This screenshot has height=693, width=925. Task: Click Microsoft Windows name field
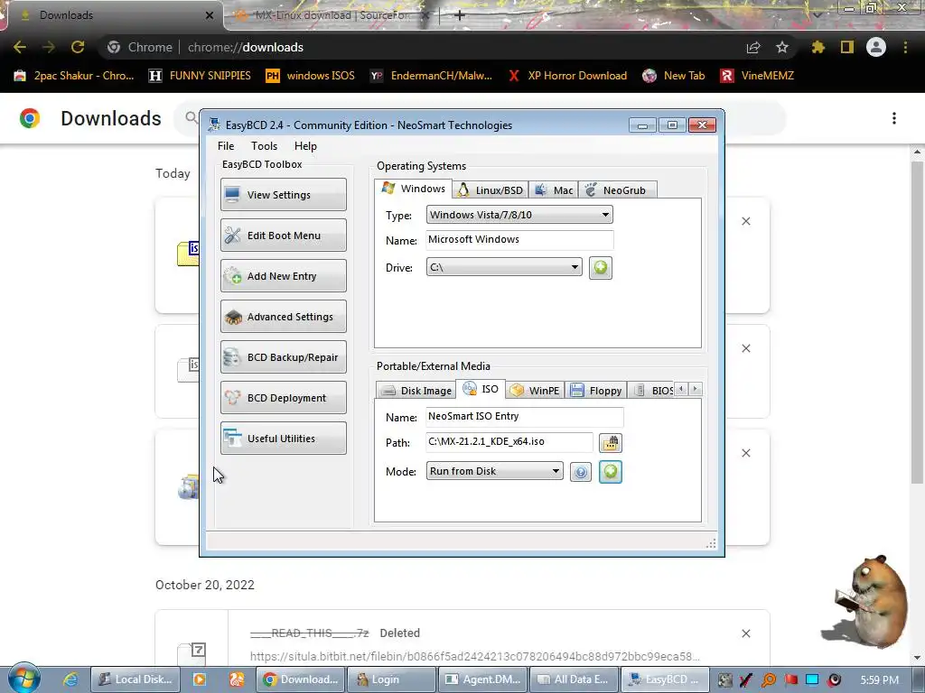click(x=519, y=239)
